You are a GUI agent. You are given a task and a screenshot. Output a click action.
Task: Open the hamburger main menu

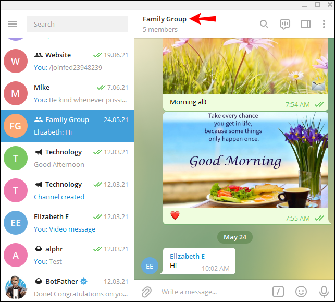13,24
